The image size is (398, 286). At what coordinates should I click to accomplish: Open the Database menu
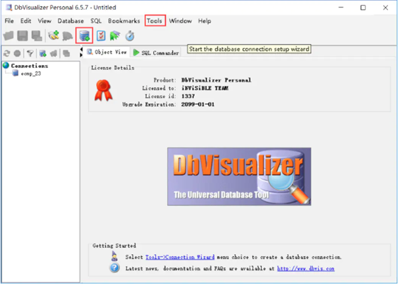70,21
